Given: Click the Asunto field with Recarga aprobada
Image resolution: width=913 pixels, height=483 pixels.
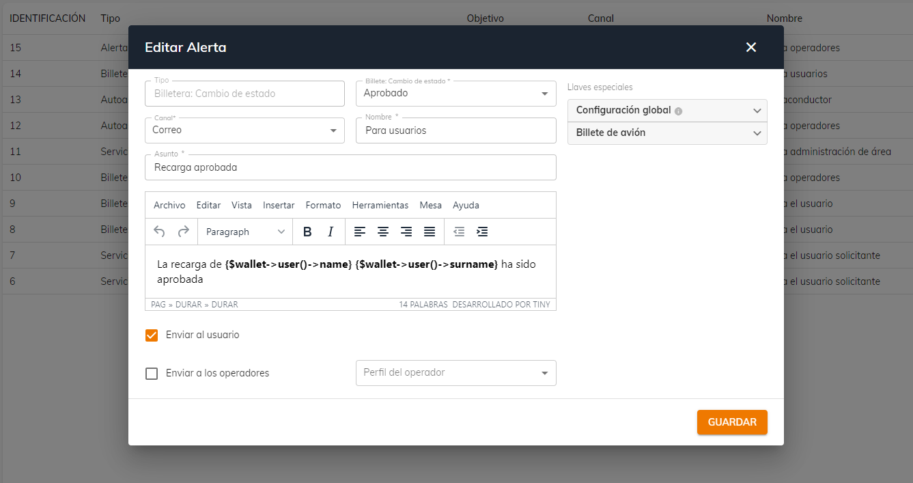Looking at the screenshot, I should (350, 167).
